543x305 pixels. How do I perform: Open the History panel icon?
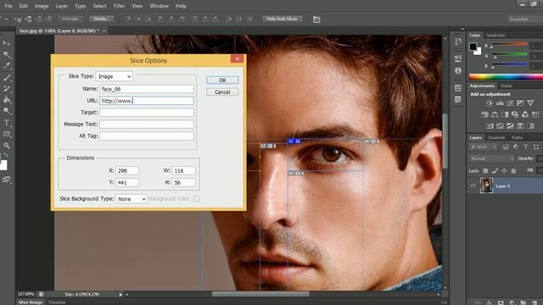(458, 42)
